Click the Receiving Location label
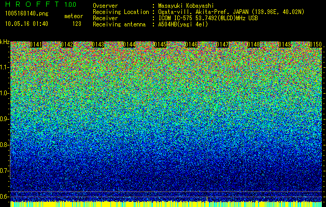The image size is (326, 207). 121,12
